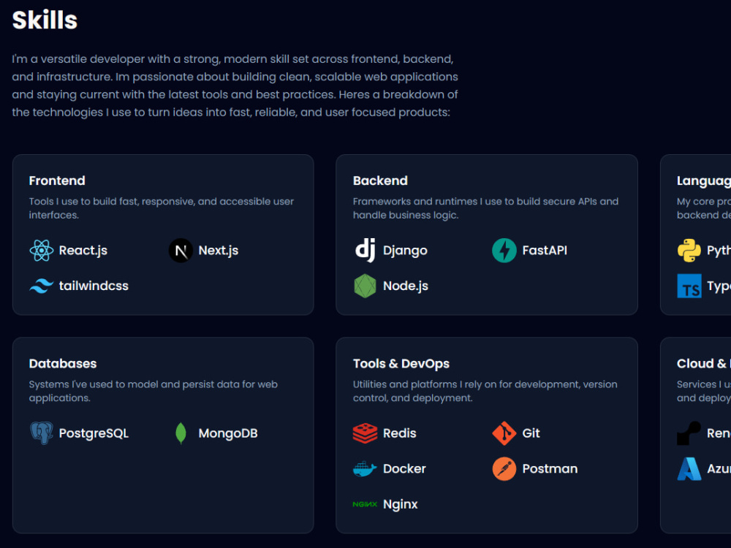The height and width of the screenshot is (548, 731).
Task: Select the MongoDB leaf icon
Action: tap(181, 433)
